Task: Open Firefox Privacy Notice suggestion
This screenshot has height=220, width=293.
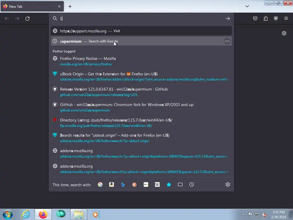Action: click(141, 61)
